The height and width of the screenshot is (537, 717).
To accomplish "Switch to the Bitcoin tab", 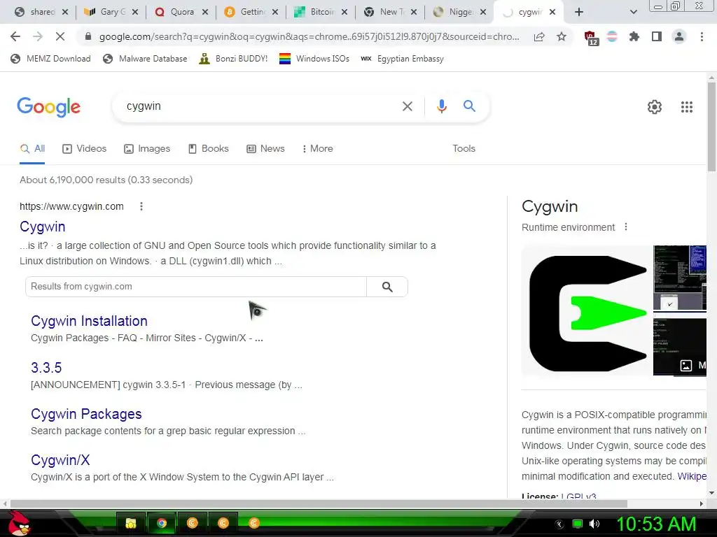I will pos(321,13).
